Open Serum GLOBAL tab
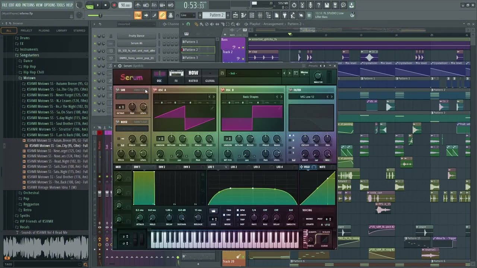The width and height of the screenshot is (477, 268). click(210, 76)
